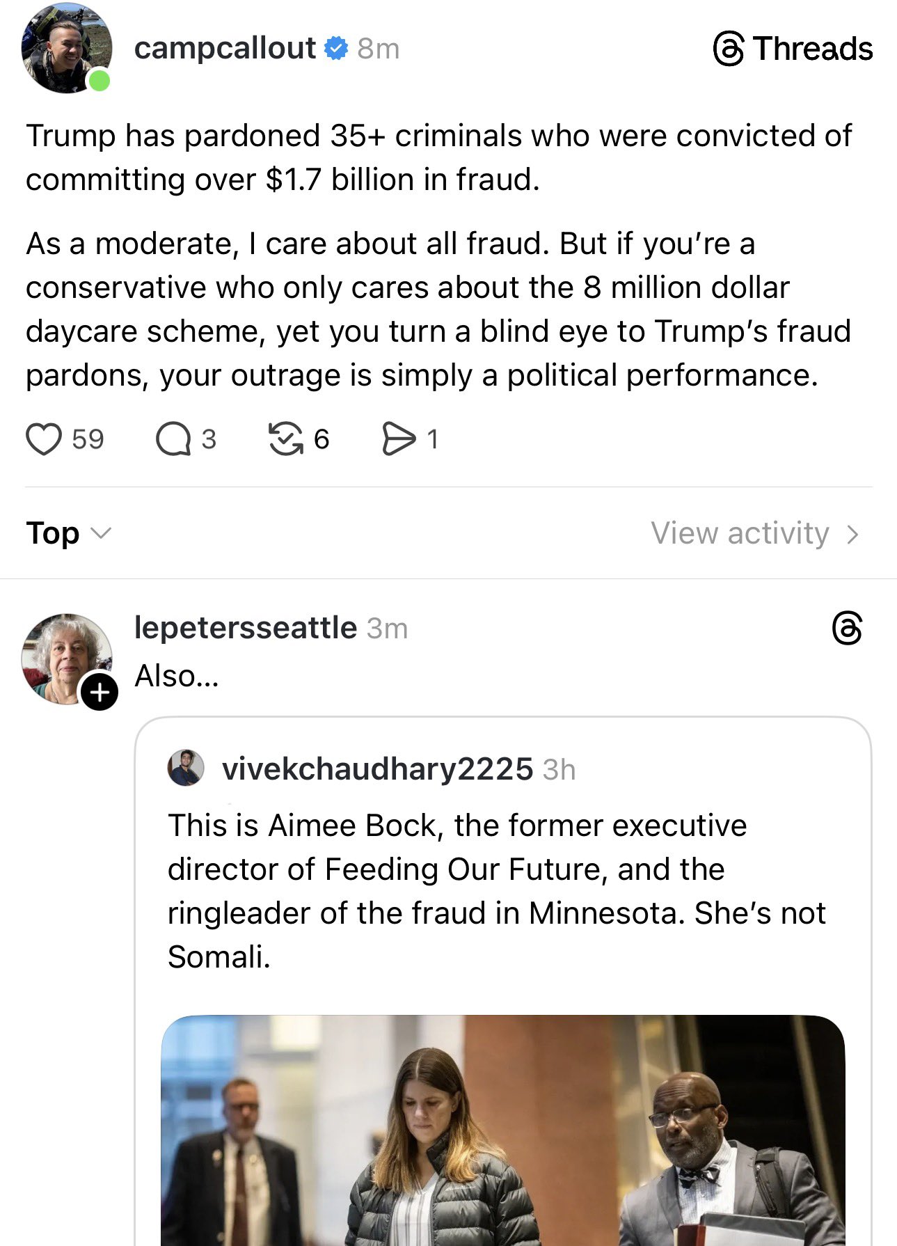Go to vivekchaudhary2225's profile in the quoted post

point(377,769)
